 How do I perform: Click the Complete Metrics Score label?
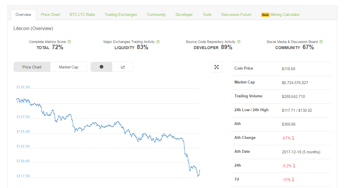47,42
